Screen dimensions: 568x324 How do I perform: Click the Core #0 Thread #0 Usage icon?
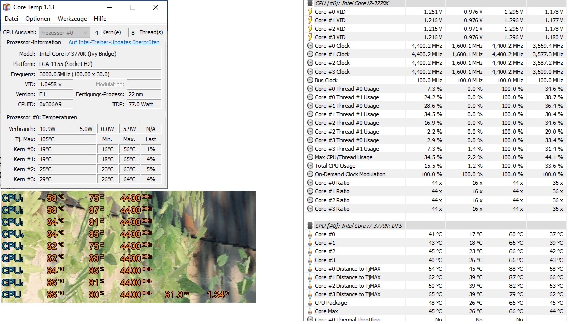[x=310, y=89]
